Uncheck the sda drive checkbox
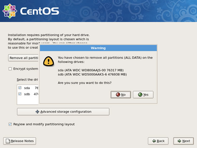The height and width of the screenshot is (148, 197). [x=20, y=88]
